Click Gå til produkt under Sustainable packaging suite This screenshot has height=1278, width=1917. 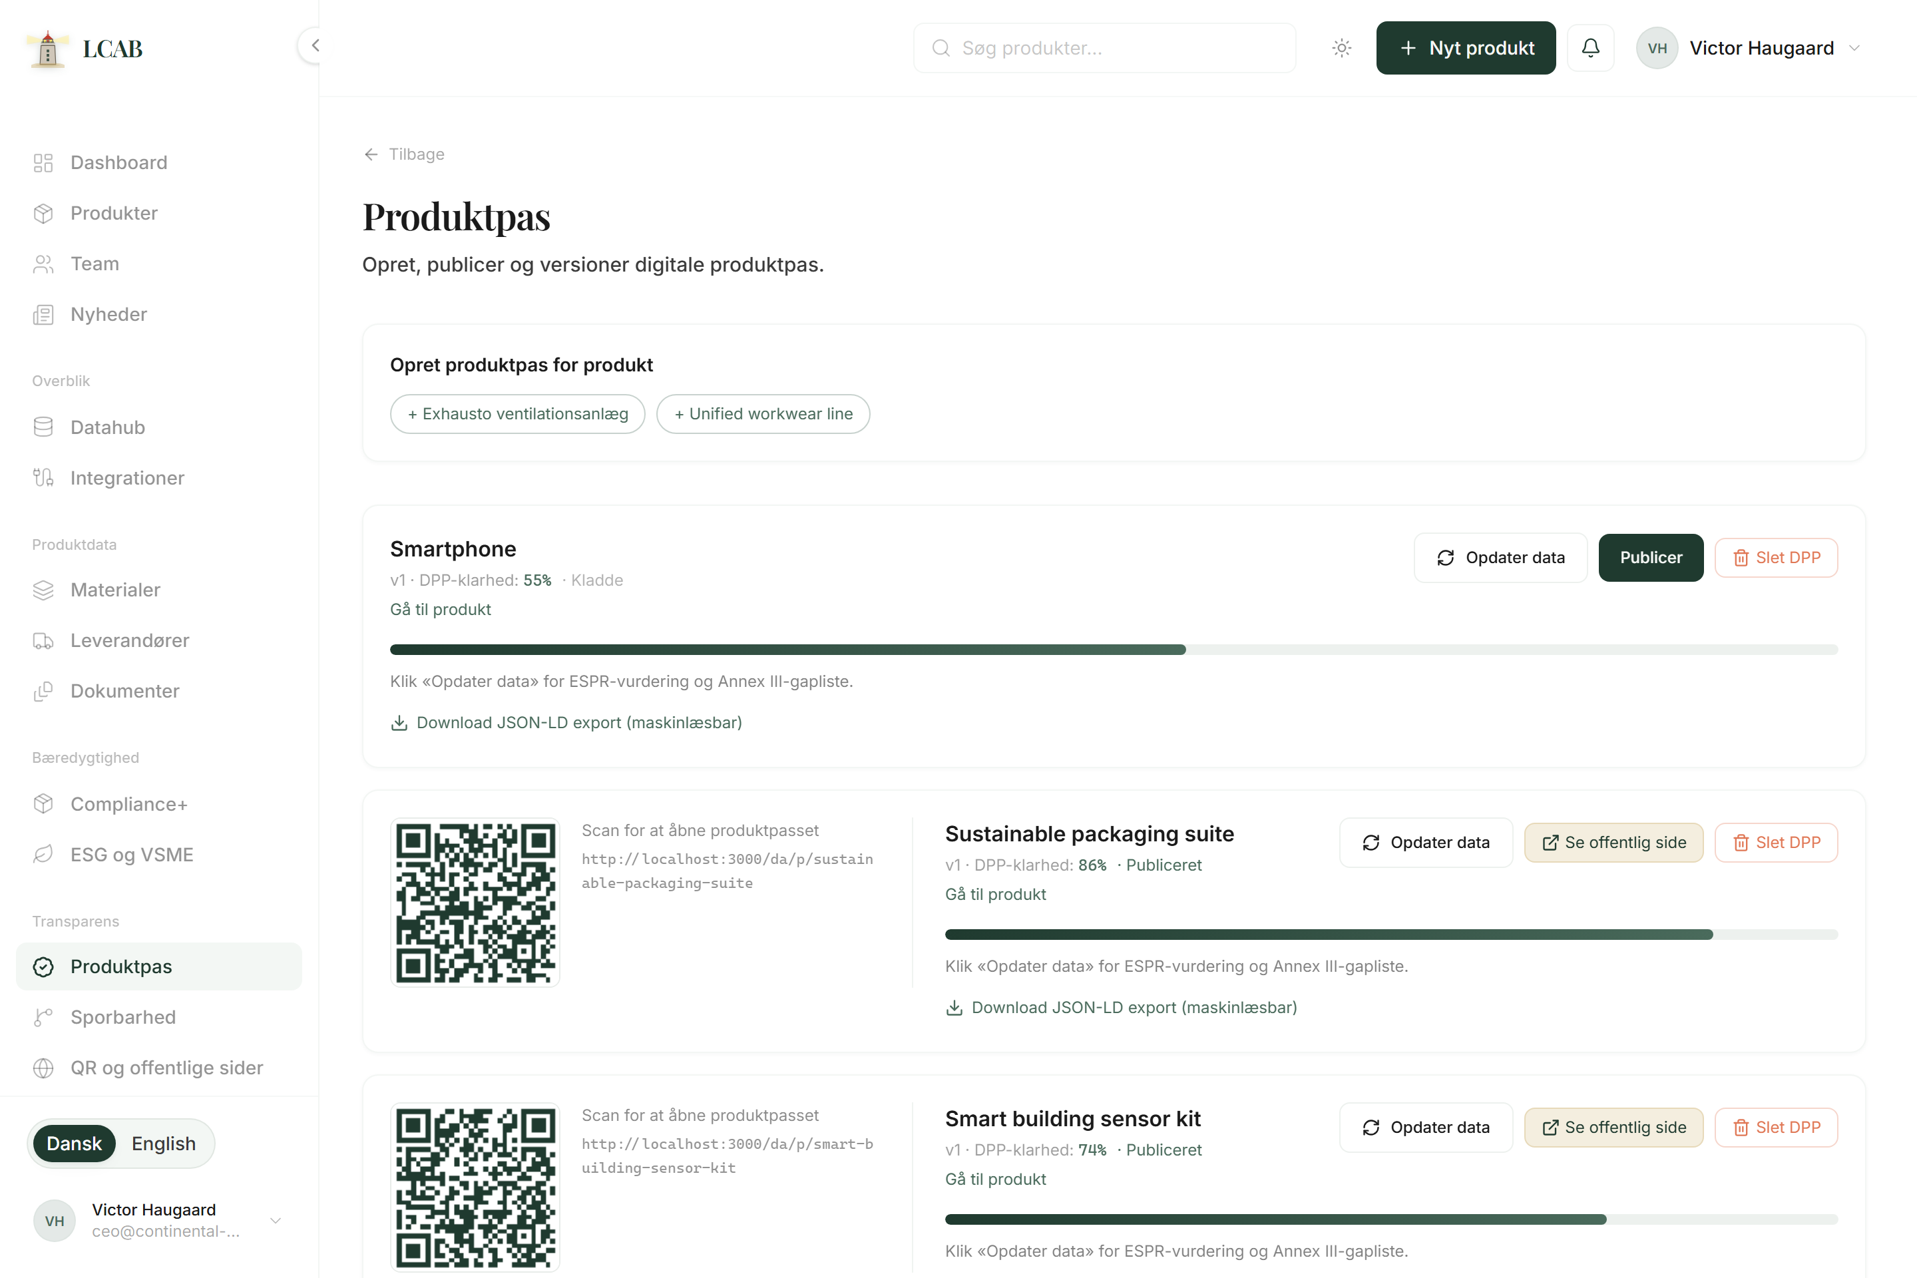coord(995,894)
